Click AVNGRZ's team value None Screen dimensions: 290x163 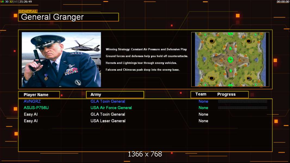point(204,101)
